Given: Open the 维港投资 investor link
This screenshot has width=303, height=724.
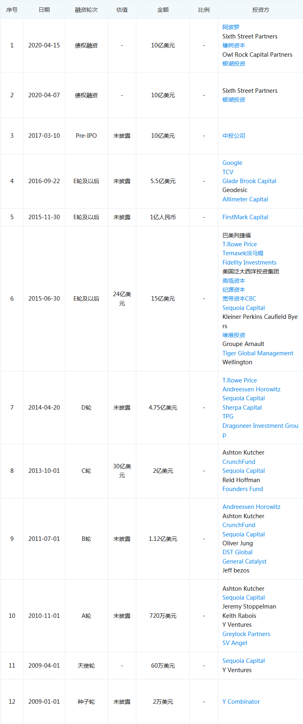Looking at the screenshot, I should 233,335.
